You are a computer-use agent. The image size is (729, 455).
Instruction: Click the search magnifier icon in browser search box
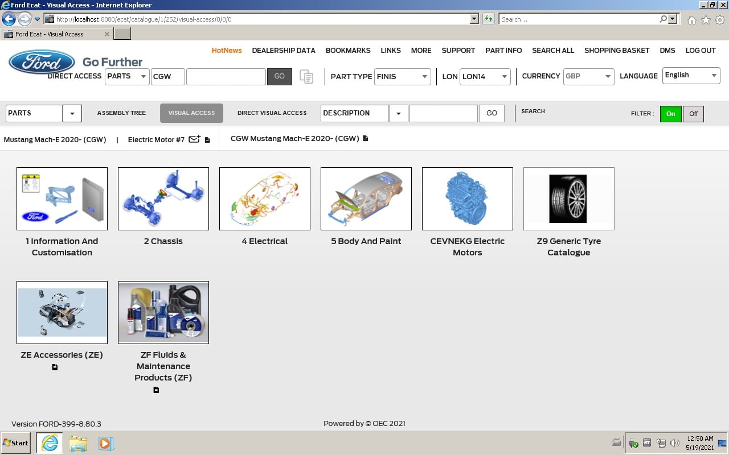(x=663, y=19)
